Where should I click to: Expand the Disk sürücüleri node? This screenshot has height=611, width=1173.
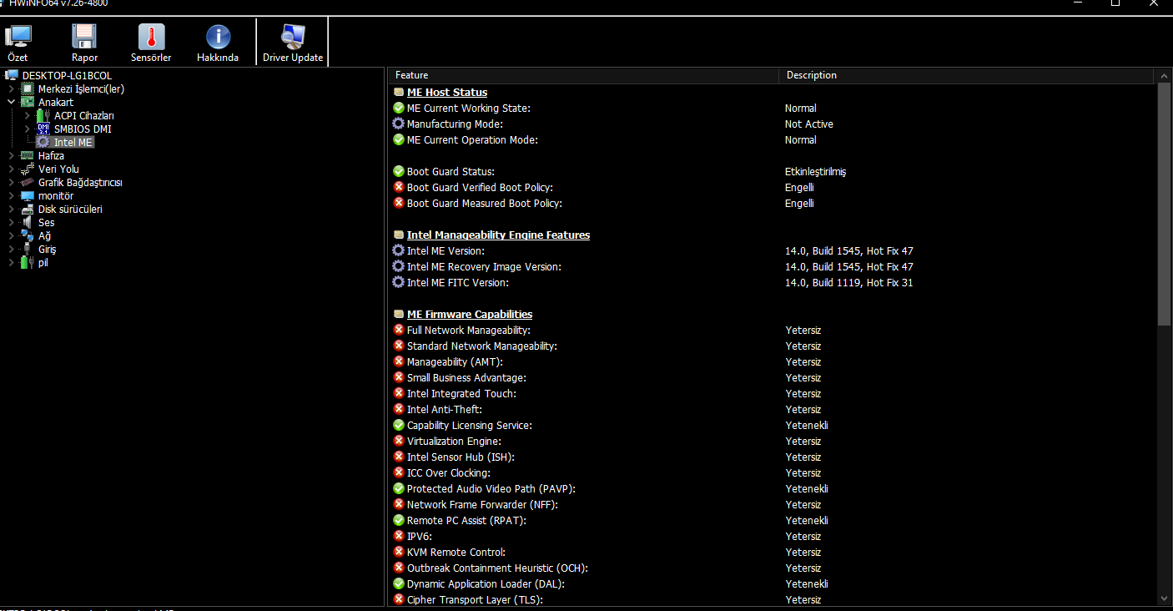[11, 210]
